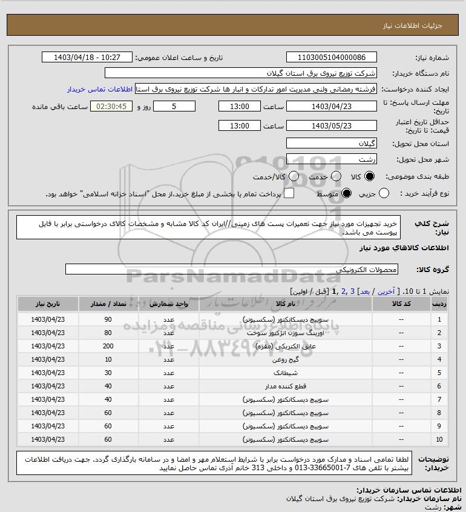Click the کد کالا column header
Image resolution: width=466 pixels, height=512 pixels.
click(401, 304)
